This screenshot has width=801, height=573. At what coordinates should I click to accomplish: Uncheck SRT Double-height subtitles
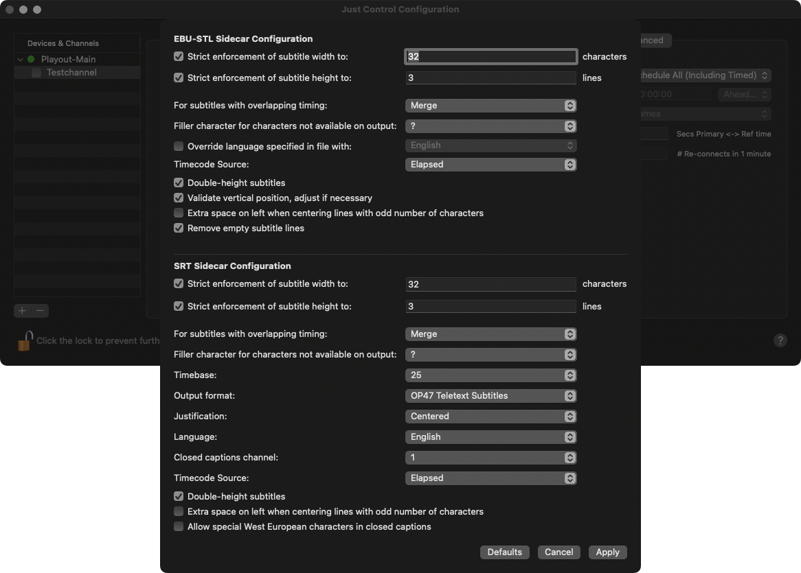point(179,496)
